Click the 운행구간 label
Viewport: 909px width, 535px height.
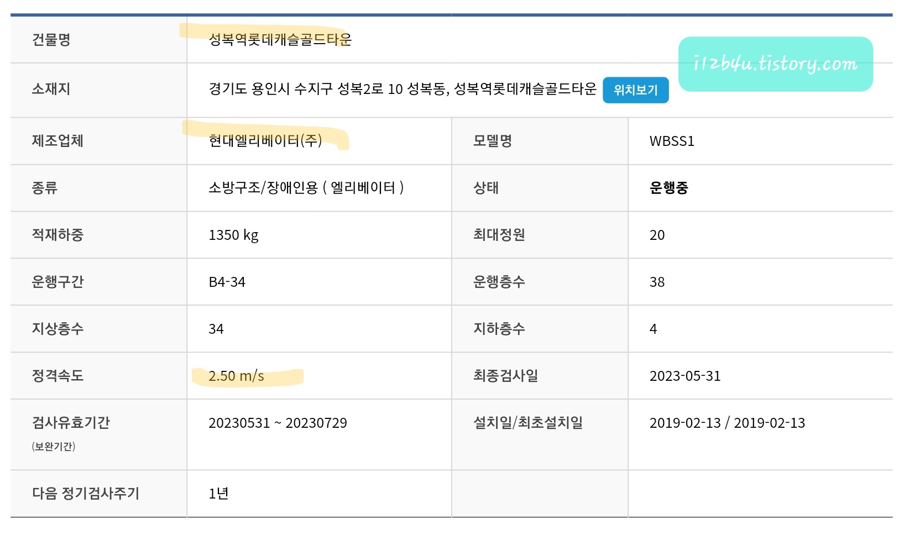click(58, 282)
